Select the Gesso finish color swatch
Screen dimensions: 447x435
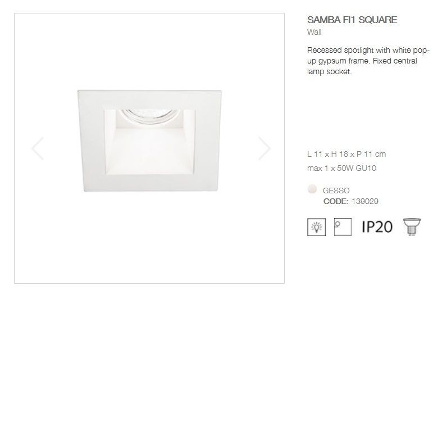312,189
